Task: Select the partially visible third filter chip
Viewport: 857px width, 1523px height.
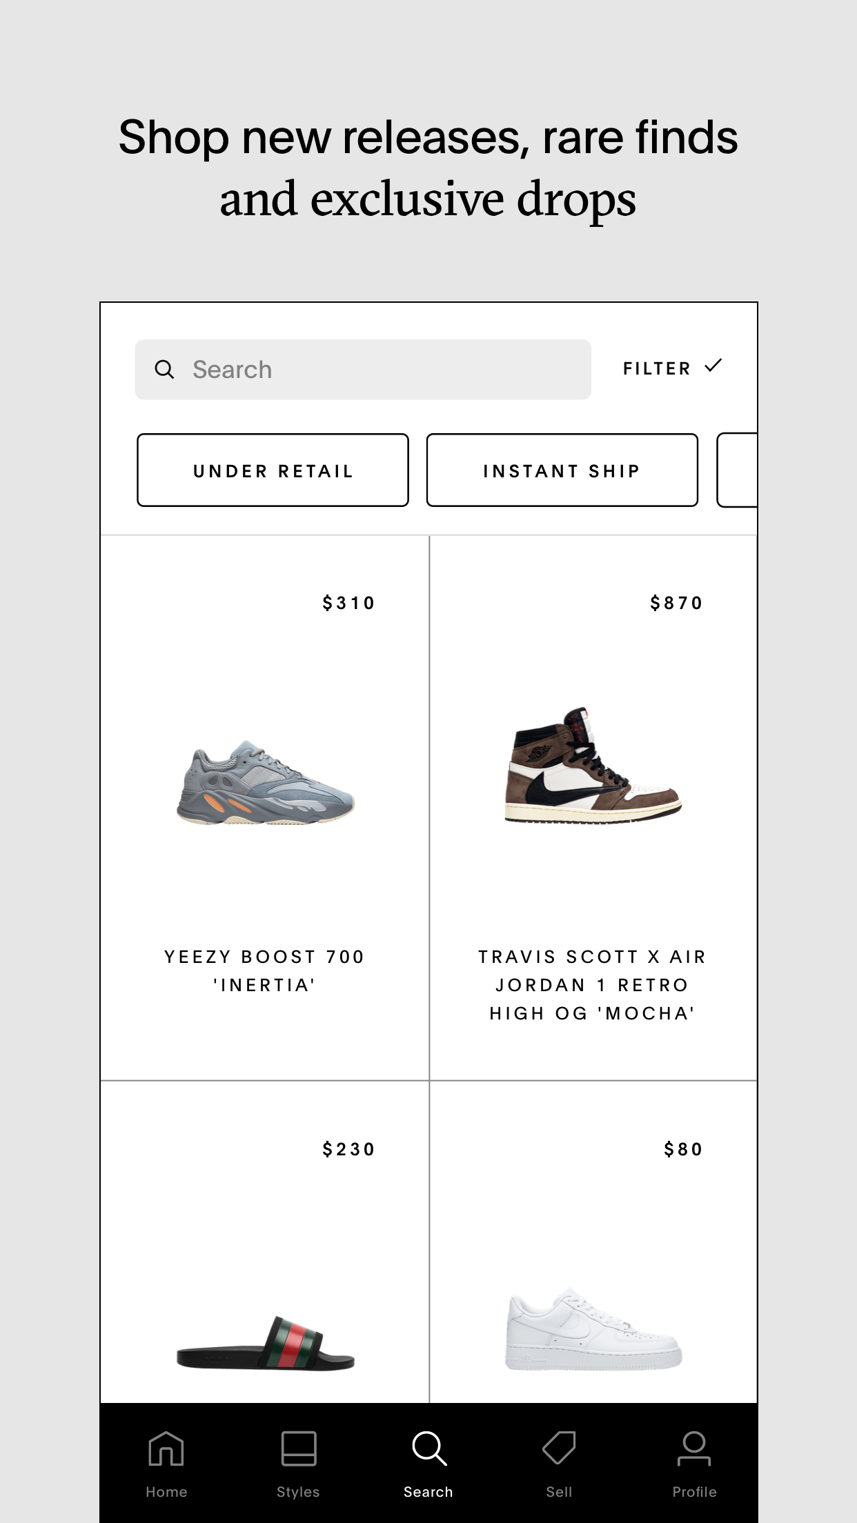Action: (738, 470)
